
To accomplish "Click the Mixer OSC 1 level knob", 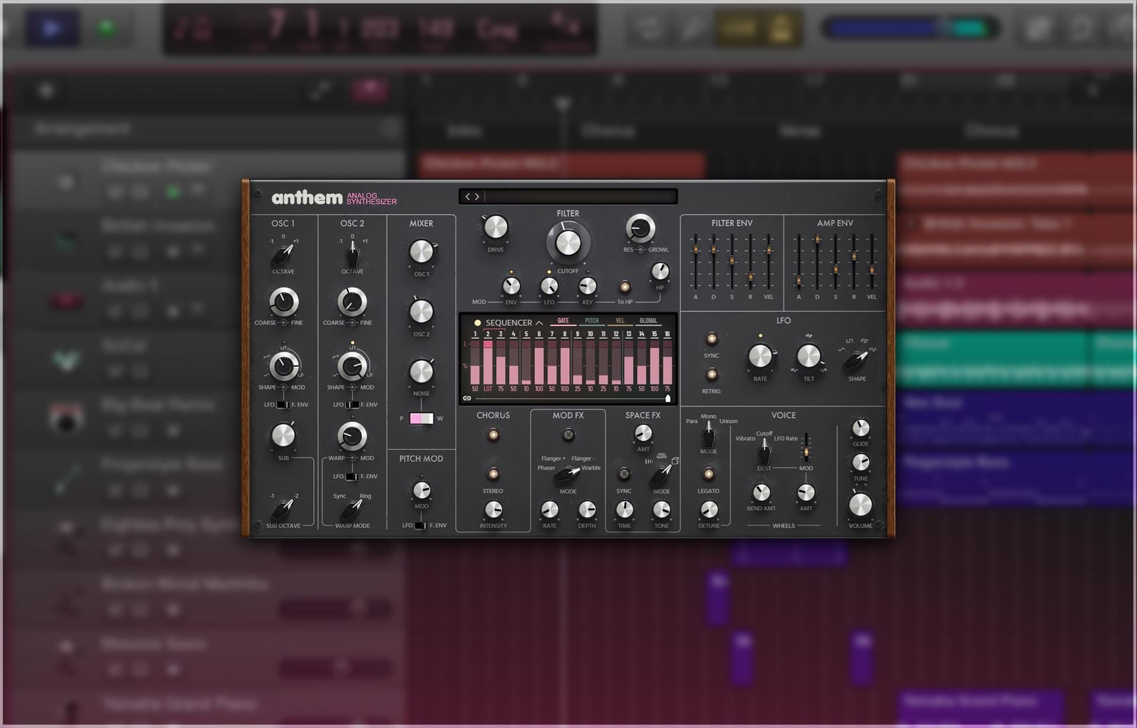I will [x=421, y=252].
